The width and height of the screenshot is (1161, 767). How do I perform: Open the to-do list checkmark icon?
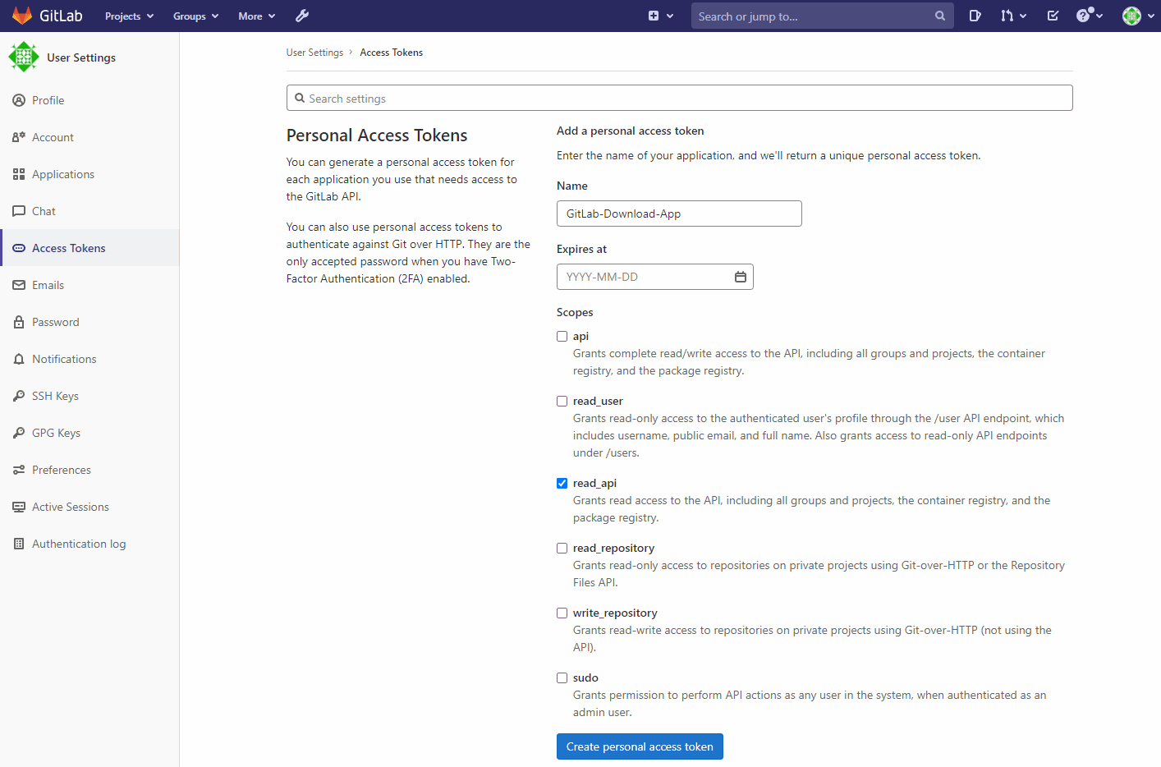pyautogui.click(x=1053, y=16)
